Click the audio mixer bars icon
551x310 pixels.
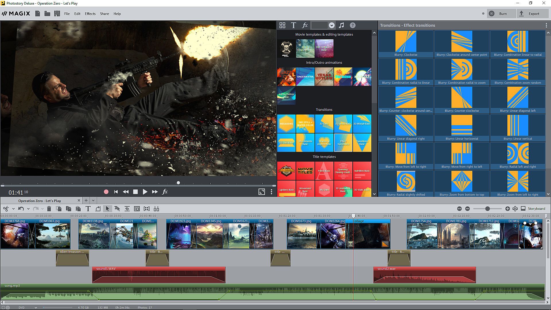156,209
